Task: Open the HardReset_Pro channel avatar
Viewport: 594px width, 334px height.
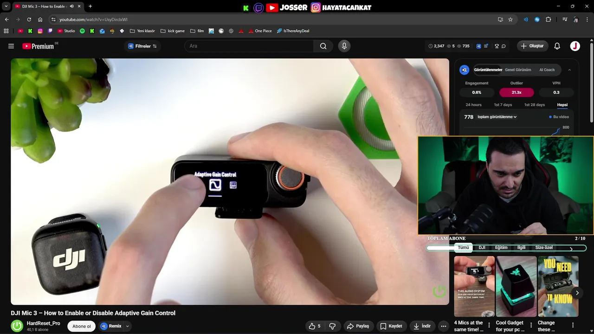Action: click(x=17, y=326)
